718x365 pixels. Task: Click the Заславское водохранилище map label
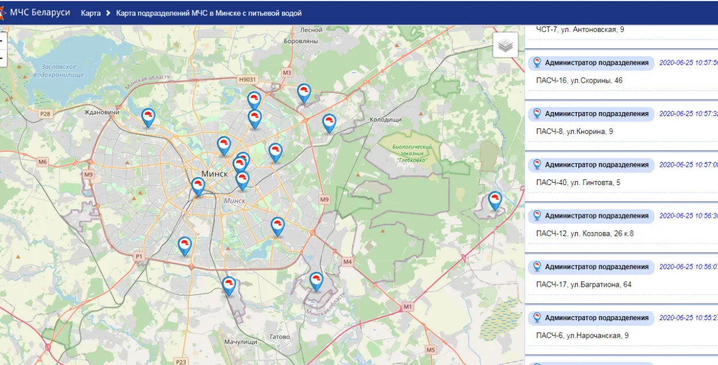click(59, 71)
